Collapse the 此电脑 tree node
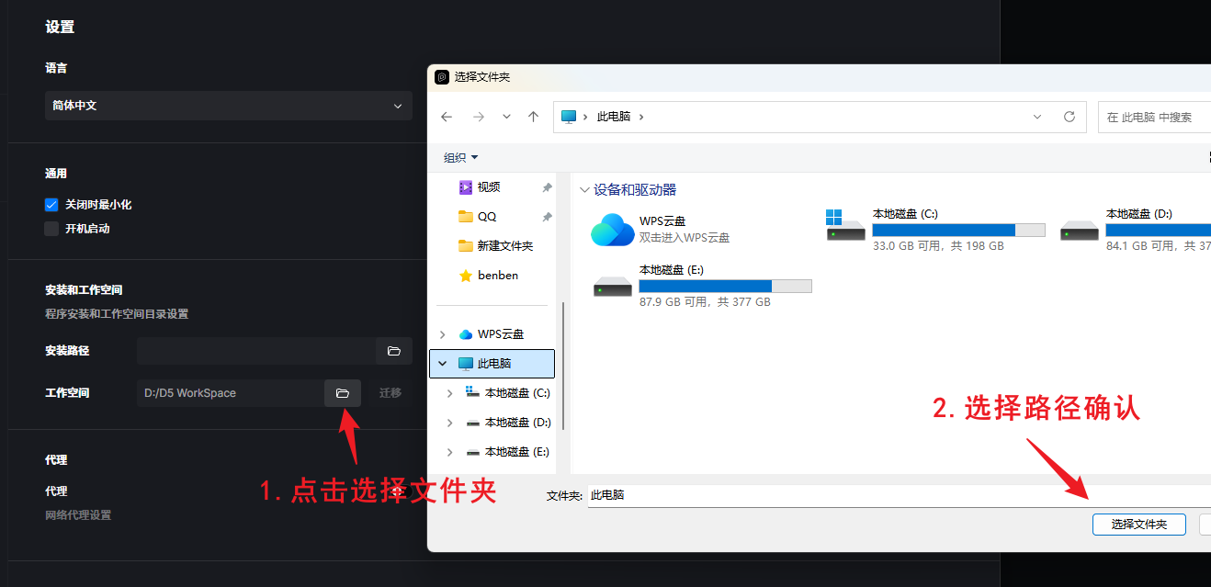 coord(443,364)
